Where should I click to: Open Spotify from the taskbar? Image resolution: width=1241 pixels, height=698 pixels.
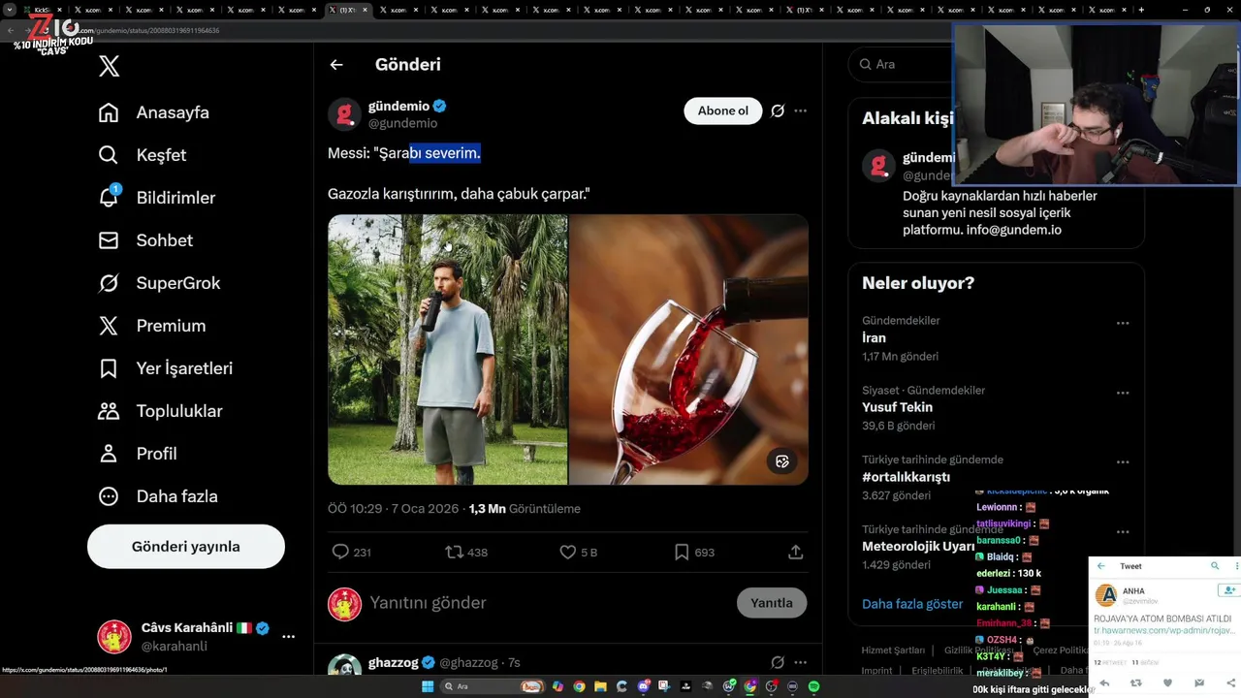pos(813,686)
